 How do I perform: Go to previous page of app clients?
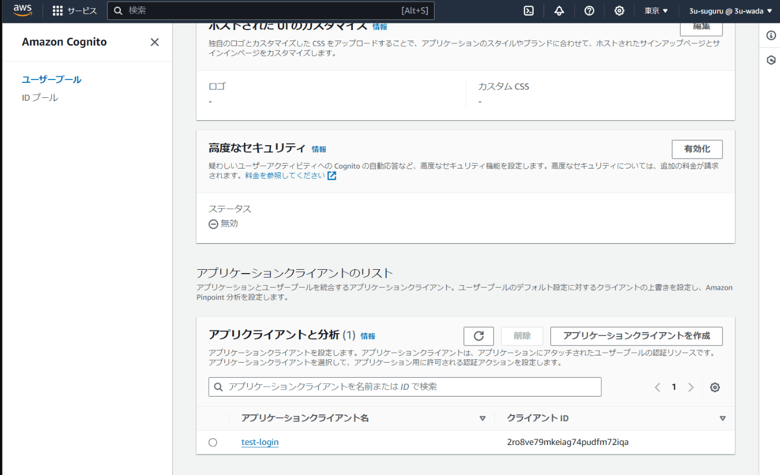click(x=657, y=387)
